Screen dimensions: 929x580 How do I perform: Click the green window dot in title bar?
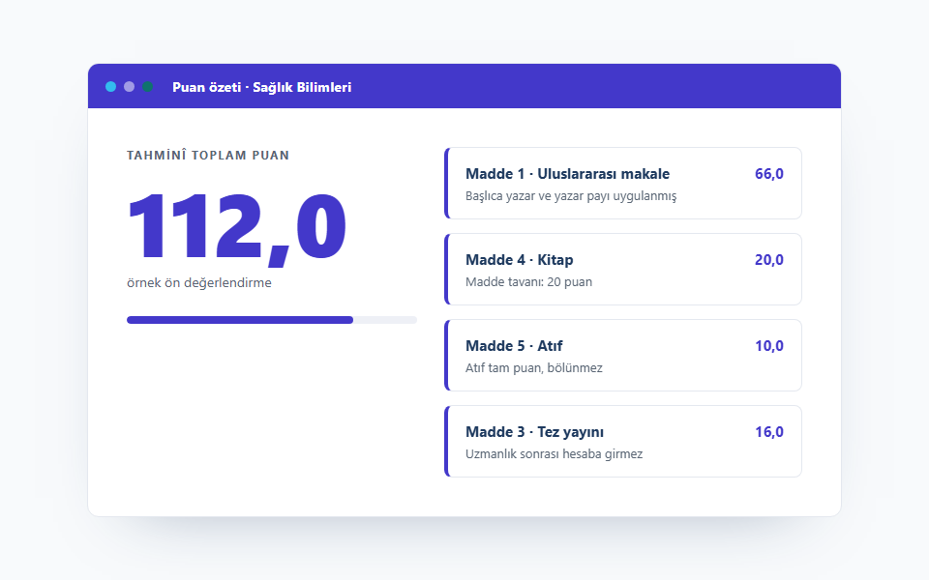(147, 87)
